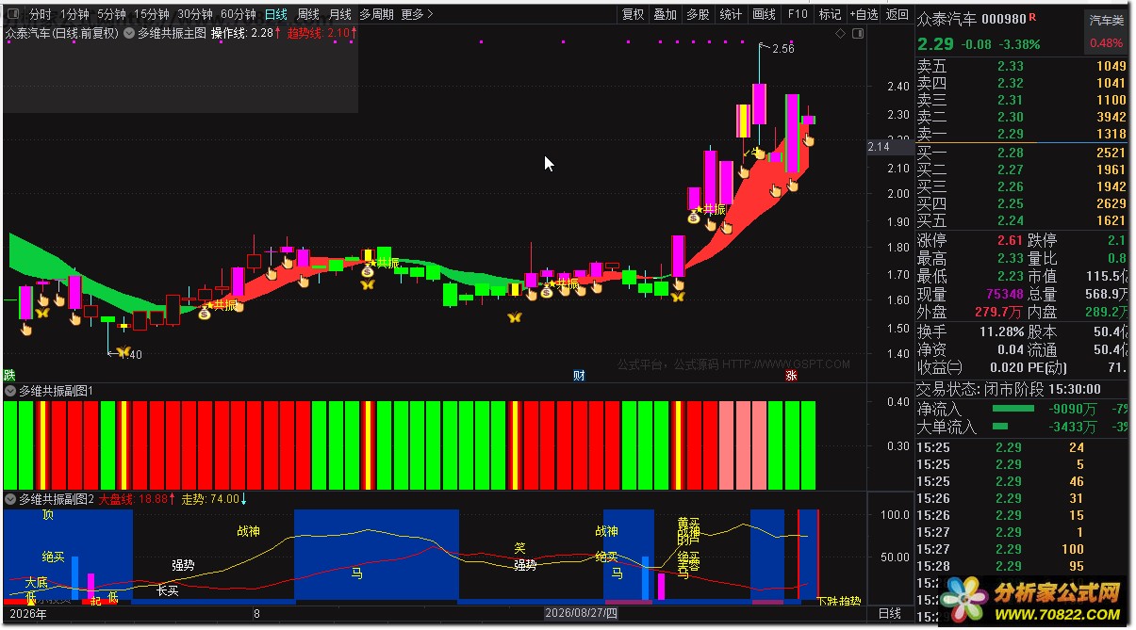This screenshot has width=1136, height=630.
Task: Open the 汽车类 sector box
Action: pos(1107,20)
